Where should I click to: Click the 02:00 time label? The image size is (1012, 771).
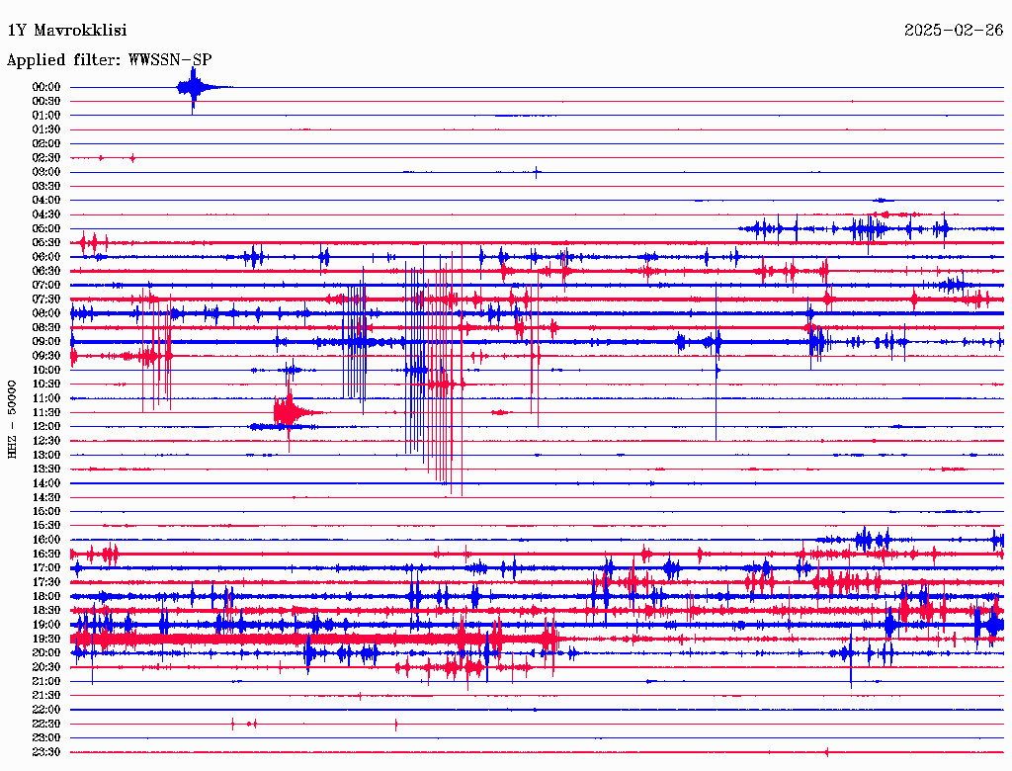point(46,144)
